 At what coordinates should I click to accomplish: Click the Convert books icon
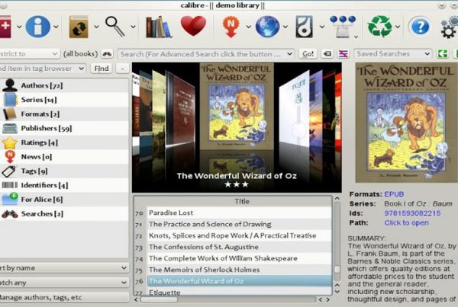click(79, 27)
